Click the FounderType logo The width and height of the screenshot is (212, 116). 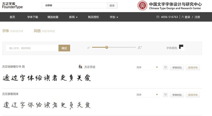pyautogui.click(x=12, y=5)
